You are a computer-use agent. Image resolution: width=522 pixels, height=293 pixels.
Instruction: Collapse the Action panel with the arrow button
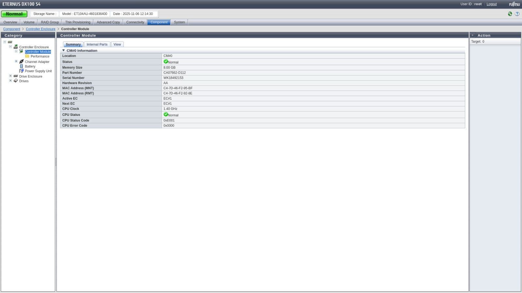tap(472, 35)
